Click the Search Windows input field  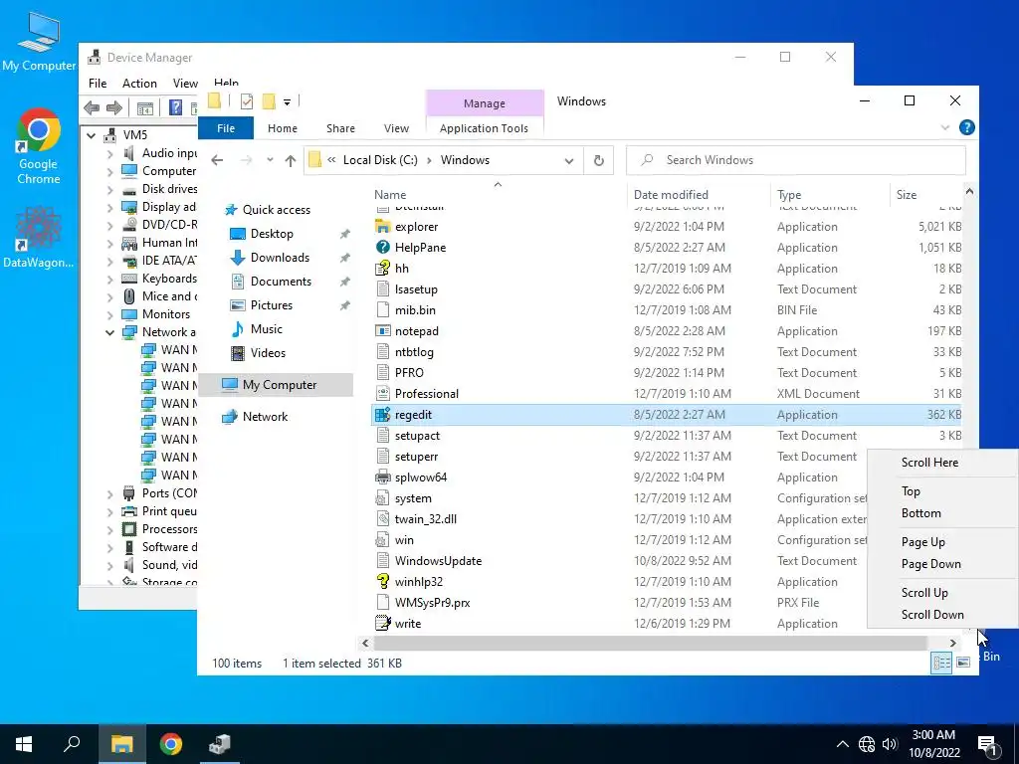(x=795, y=160)
